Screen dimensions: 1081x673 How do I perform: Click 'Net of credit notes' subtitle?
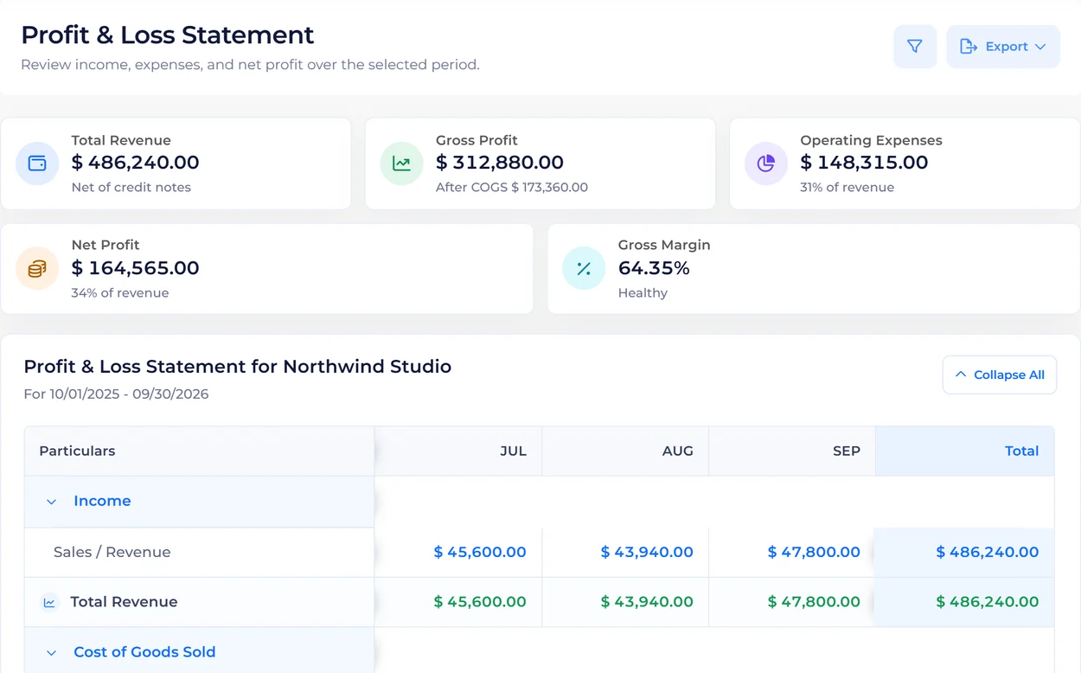click(131, 187)
